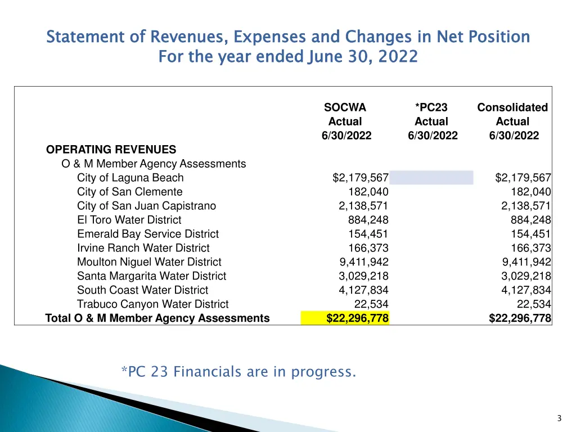Select the Consolidated value for Moulton Niguel Water District
The width and height of the screenshot is (576, 432).
[526, 262]
